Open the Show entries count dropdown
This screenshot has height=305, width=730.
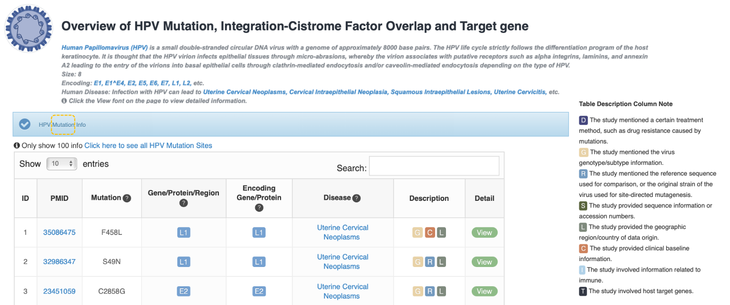pos(62,164)
